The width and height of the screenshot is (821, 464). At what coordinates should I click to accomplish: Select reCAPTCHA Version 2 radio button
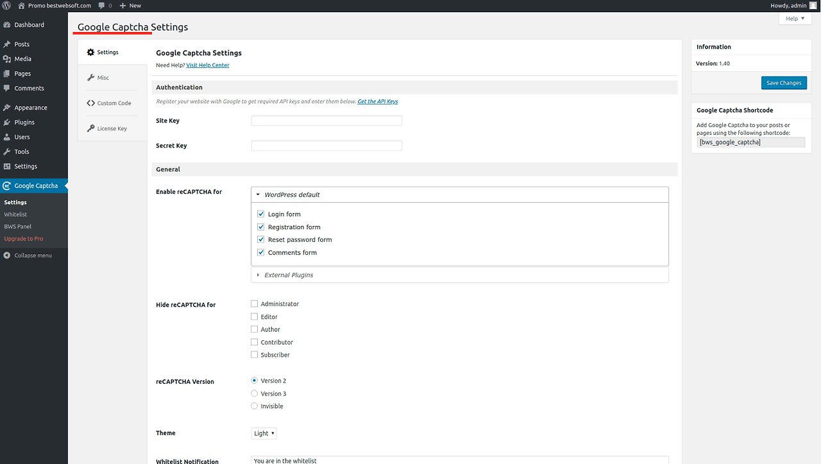[x=255, y=381]
